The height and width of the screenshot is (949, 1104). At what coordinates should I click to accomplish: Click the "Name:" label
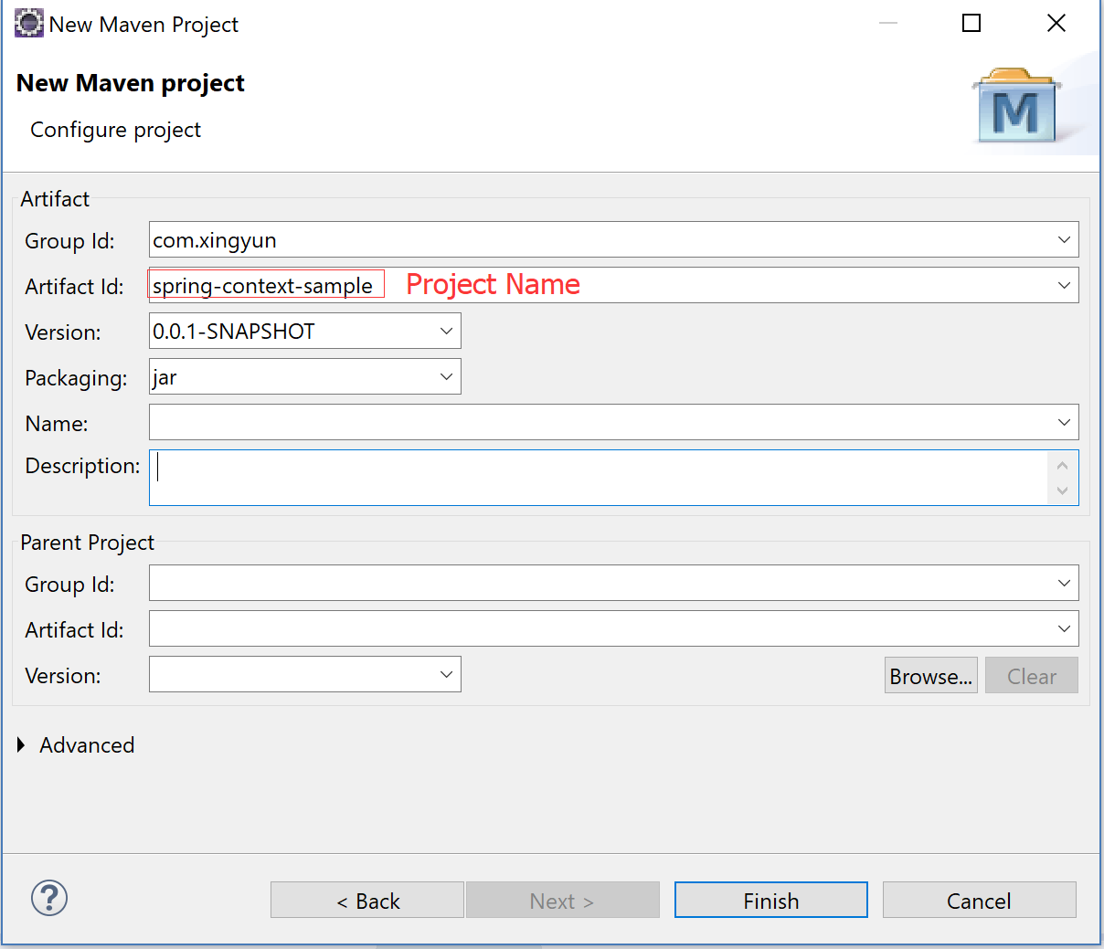pyautogui.click(x=57, y=424)
